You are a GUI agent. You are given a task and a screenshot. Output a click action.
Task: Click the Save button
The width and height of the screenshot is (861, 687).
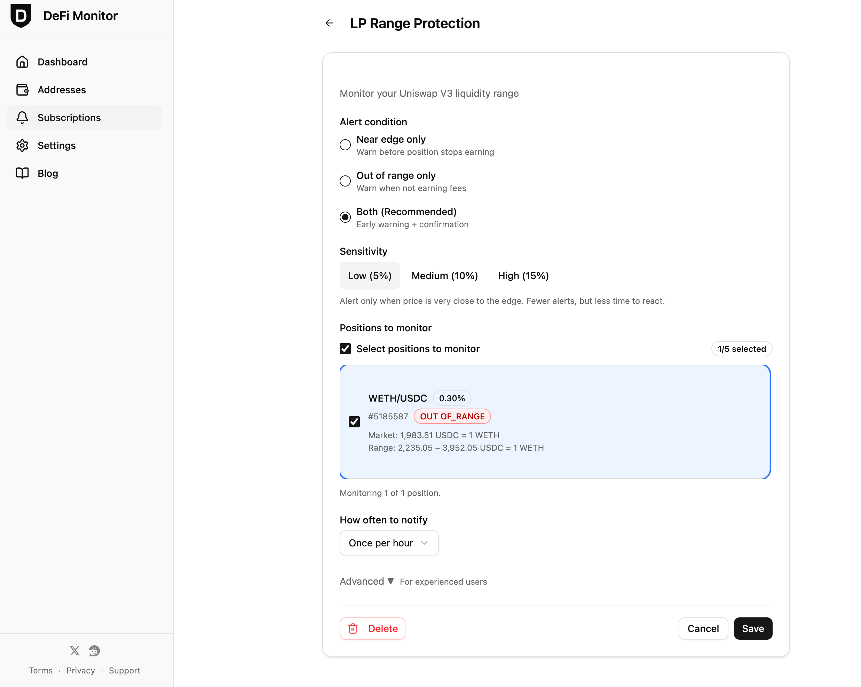(x=753, y=629)
